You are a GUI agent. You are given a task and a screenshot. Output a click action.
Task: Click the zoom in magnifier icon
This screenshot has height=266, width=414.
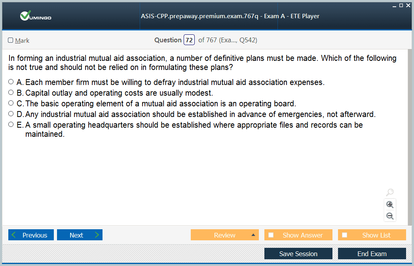click(390, 205)
